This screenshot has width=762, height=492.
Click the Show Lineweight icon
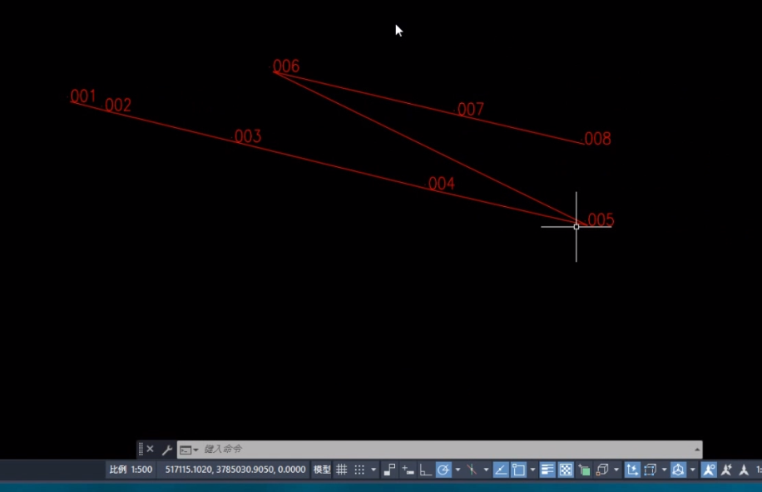point(547,470)
